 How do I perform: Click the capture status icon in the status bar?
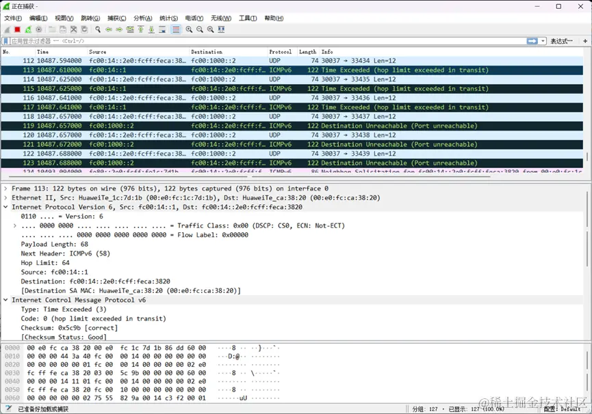tap(9, 409)
